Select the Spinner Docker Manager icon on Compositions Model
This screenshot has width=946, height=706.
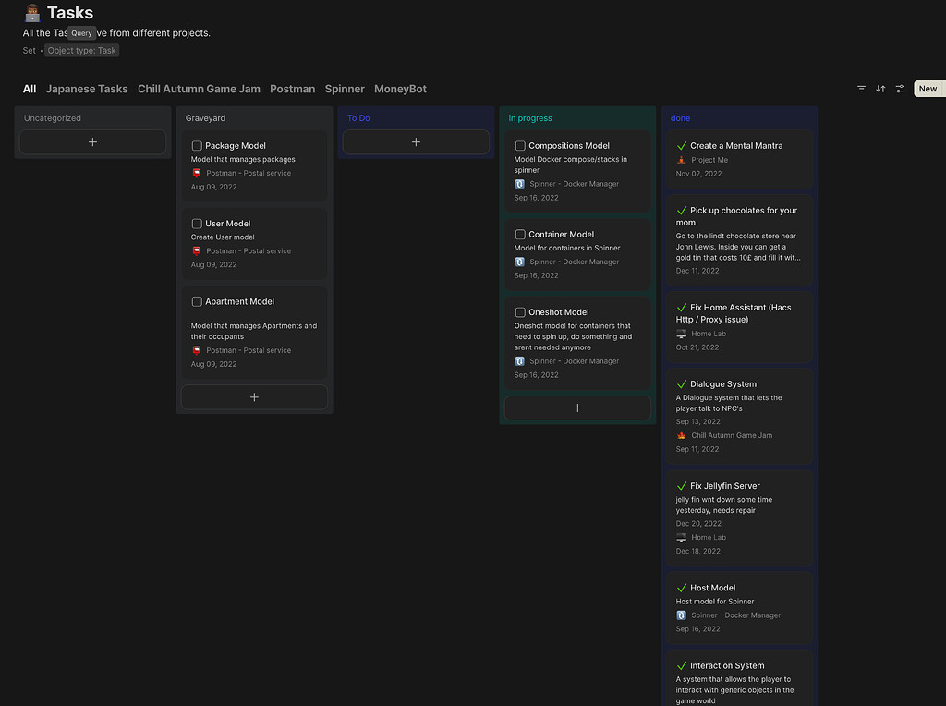point(518,184)
